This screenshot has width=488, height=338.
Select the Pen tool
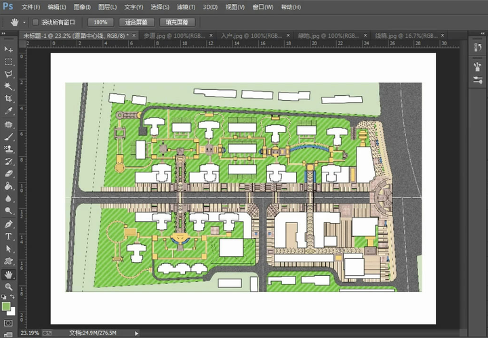click(8, 224)
